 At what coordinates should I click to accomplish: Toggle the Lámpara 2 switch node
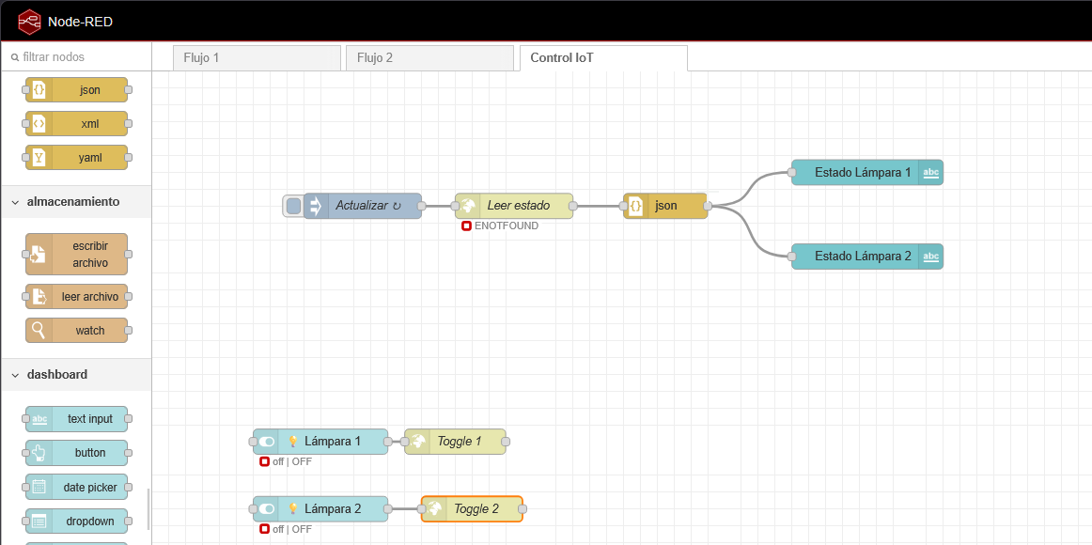267,509
